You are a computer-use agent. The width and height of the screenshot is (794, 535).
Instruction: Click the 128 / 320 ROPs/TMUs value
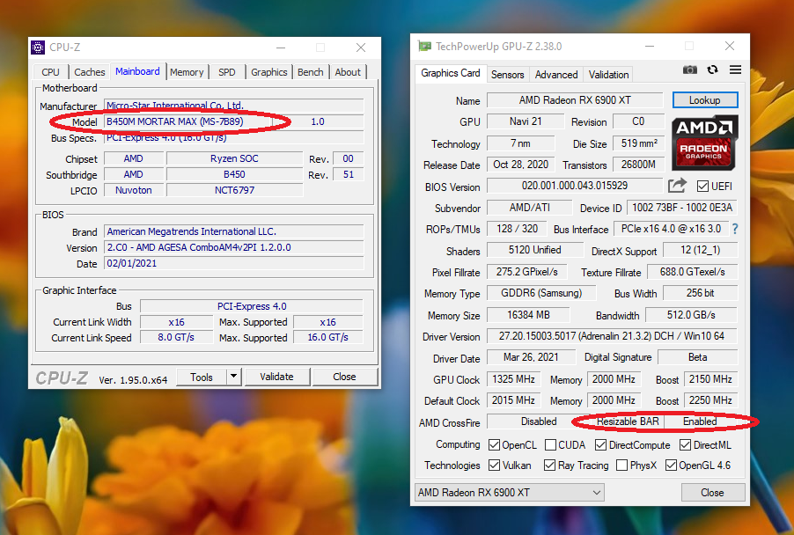pyautogui.click(x=517, y=229)
